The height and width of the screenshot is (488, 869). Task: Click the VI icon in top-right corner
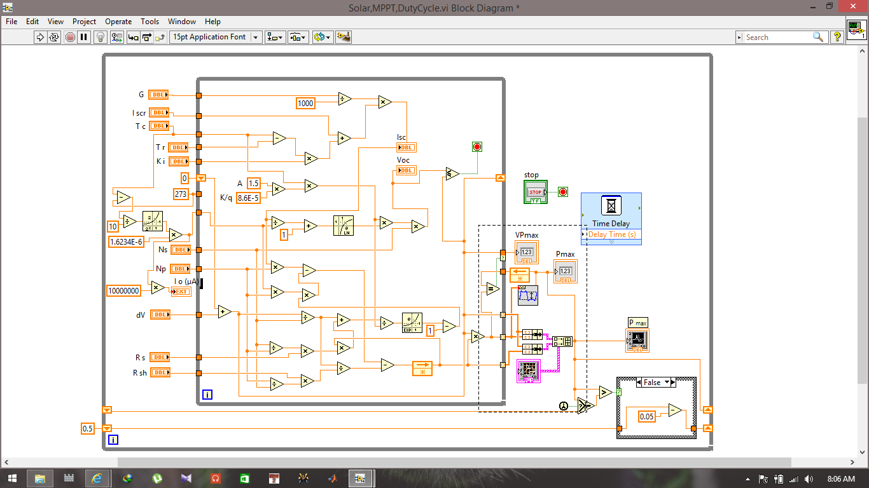(x=857, y=29)
